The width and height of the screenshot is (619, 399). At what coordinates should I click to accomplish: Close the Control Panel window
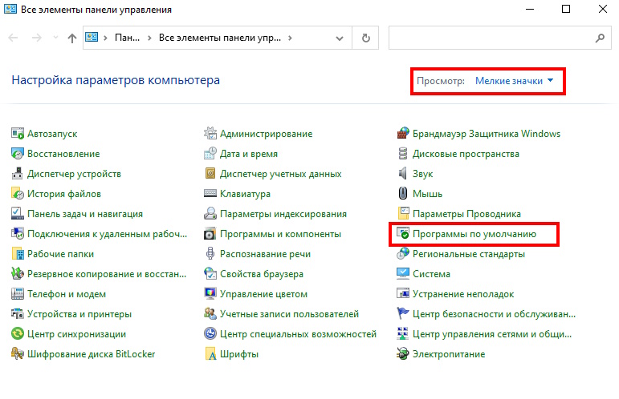click(x=602, y=9)
